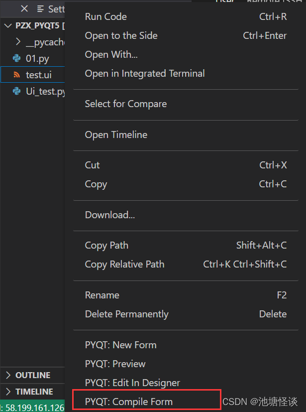Select Run Code in the context menu

coord(186,16)
